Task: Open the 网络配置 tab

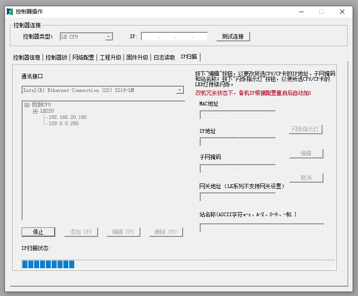Action: click(x=83, y=57)
